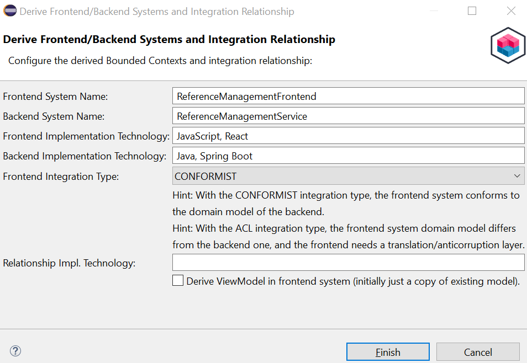Click the window title bar text
This screenshot has height=363, width=527.
[157, 12]
